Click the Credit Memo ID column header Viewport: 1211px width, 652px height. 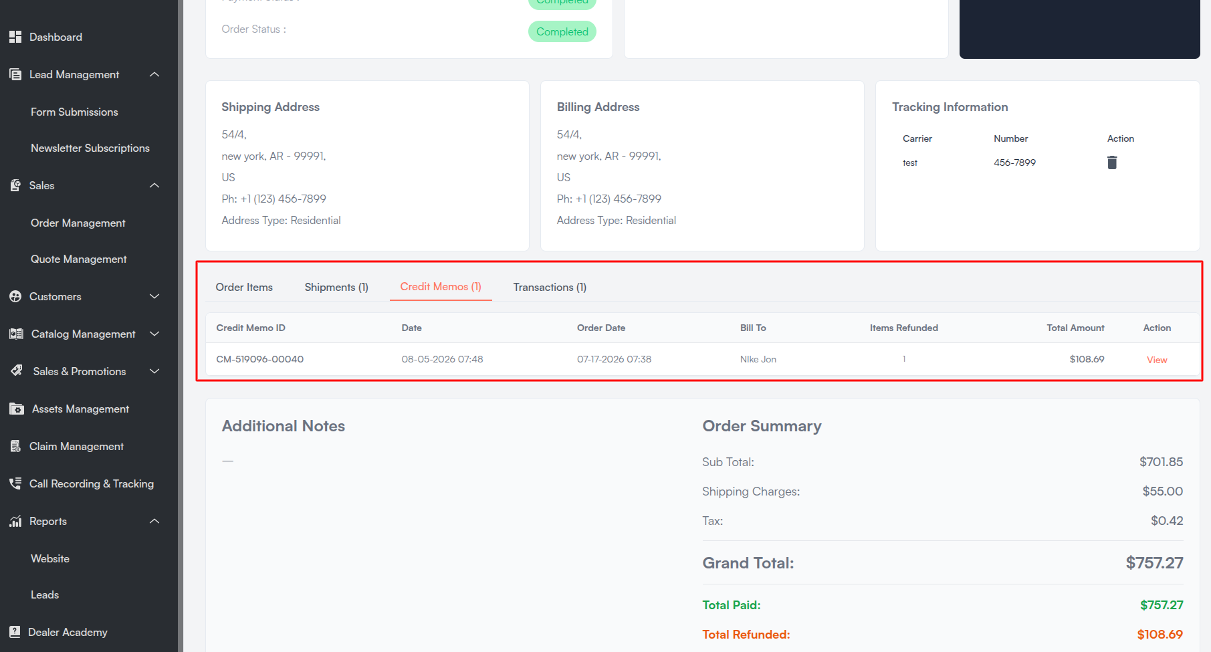click(251, 328)
